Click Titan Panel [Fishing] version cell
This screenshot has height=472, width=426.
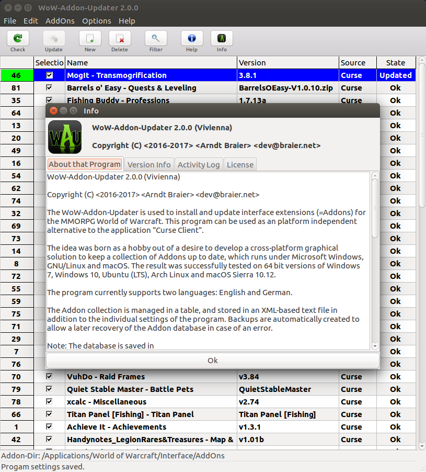tap(287, 414)
